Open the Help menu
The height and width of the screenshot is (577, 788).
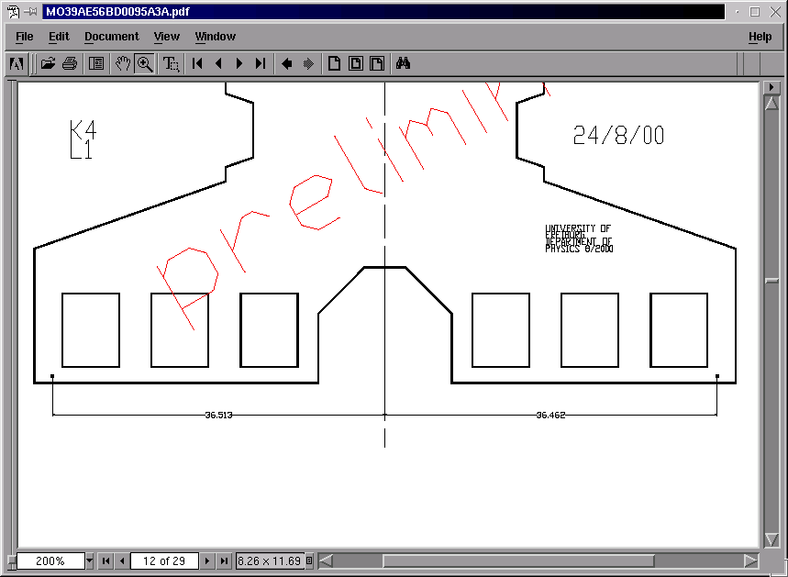[760, 37]
